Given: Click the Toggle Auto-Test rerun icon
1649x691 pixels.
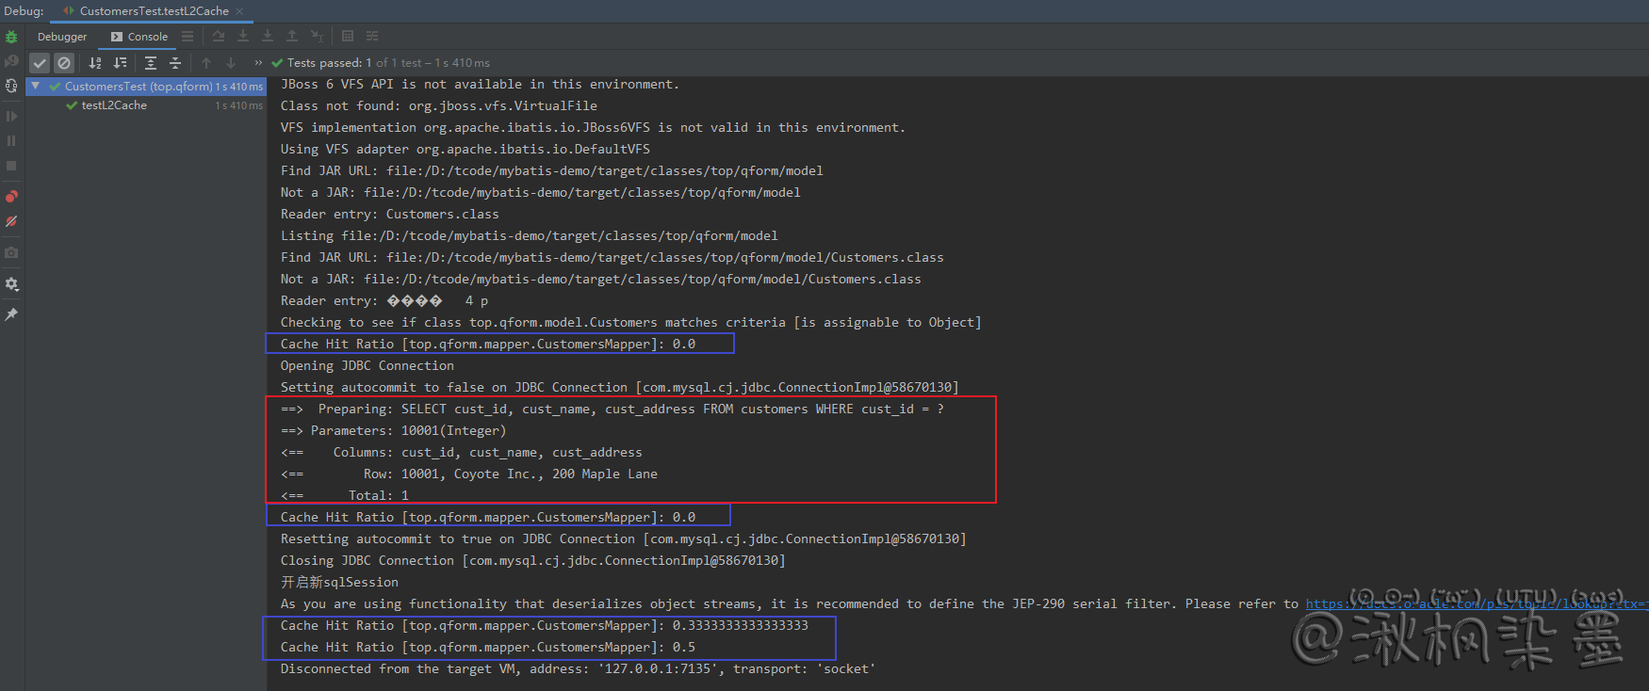Looking at the screenshot, I should click(11, 86).
